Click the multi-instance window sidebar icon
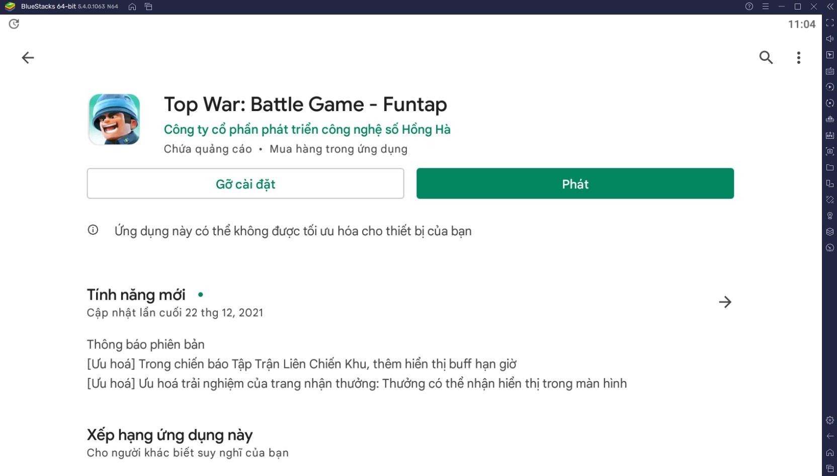The height and width of the screenshot is (476, 837). [x=830, y=183]
